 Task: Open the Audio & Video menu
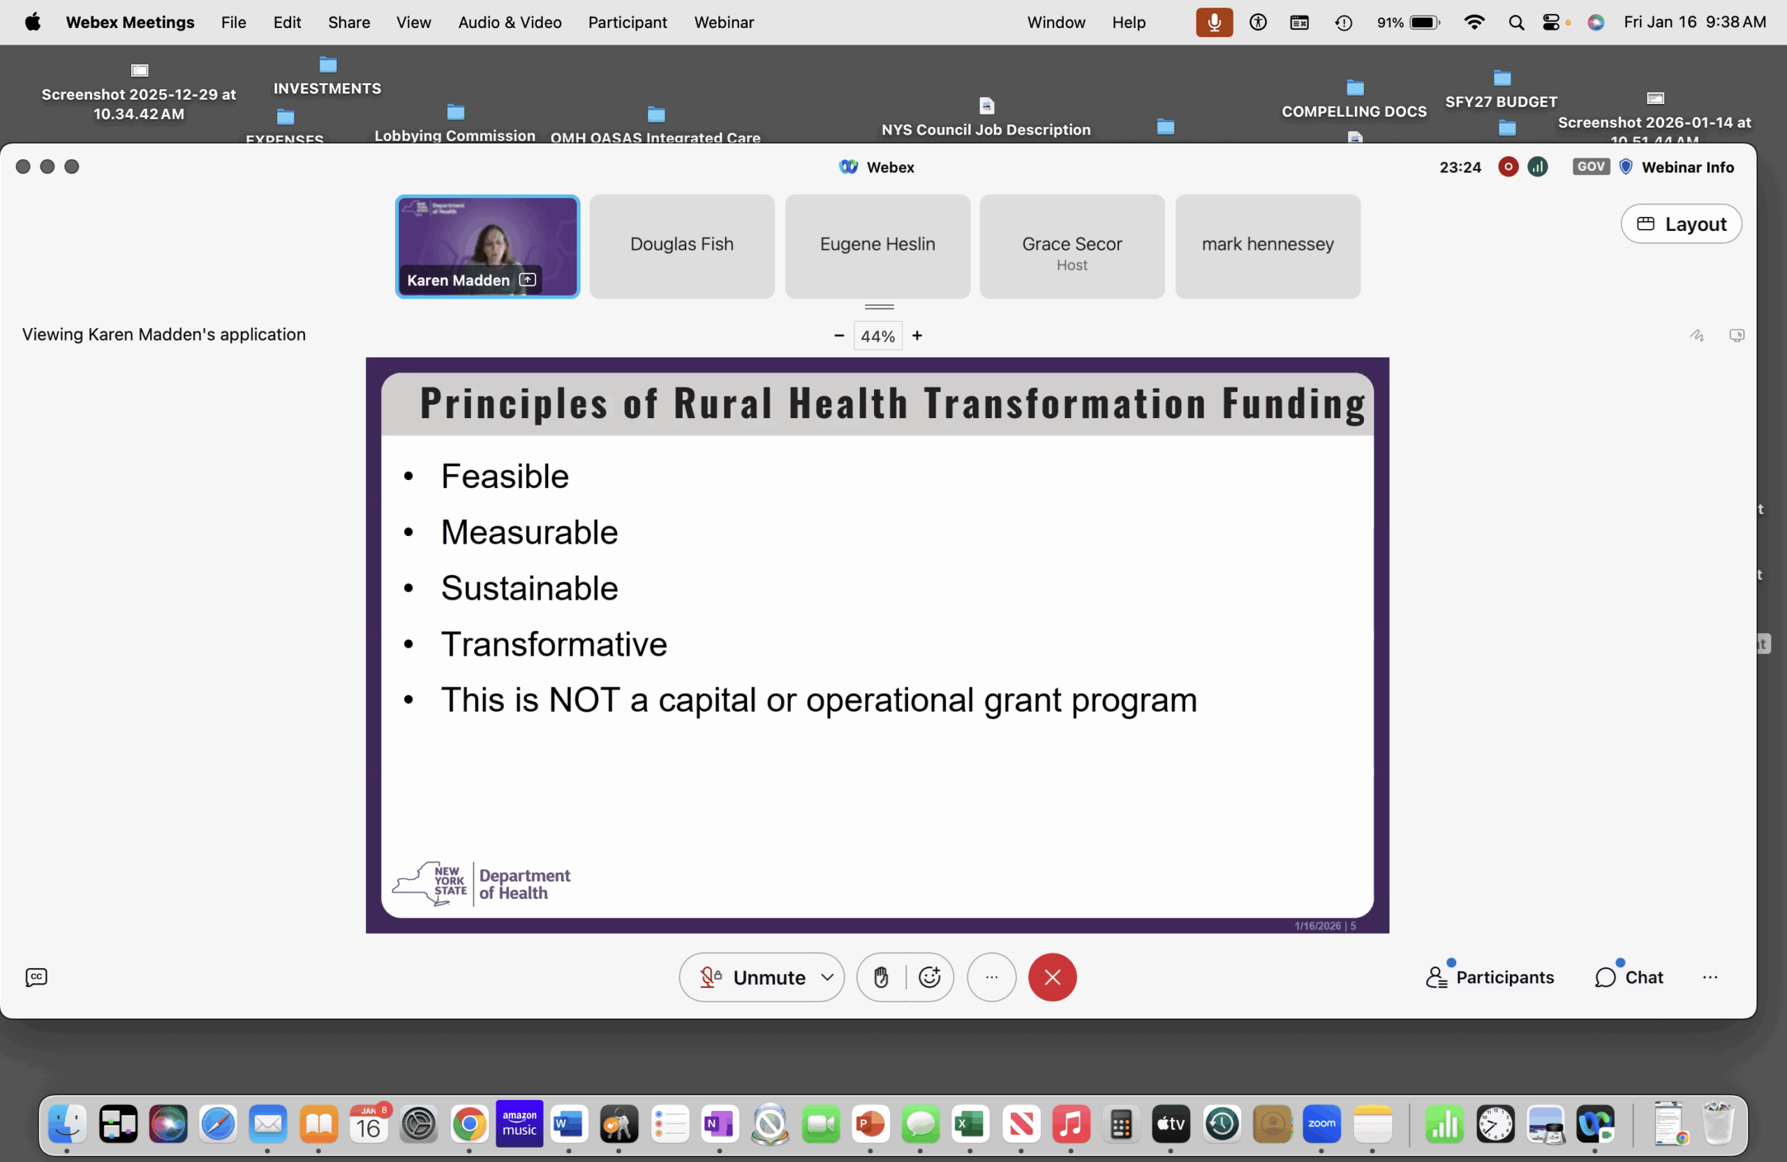coord(510,22)
